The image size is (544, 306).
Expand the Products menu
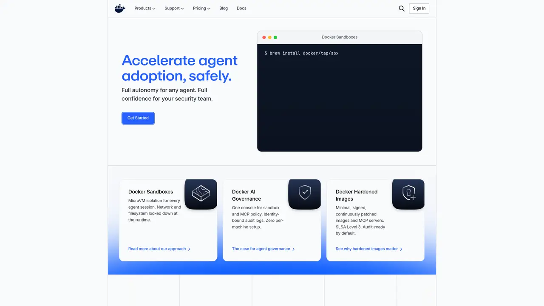point(145,8)
